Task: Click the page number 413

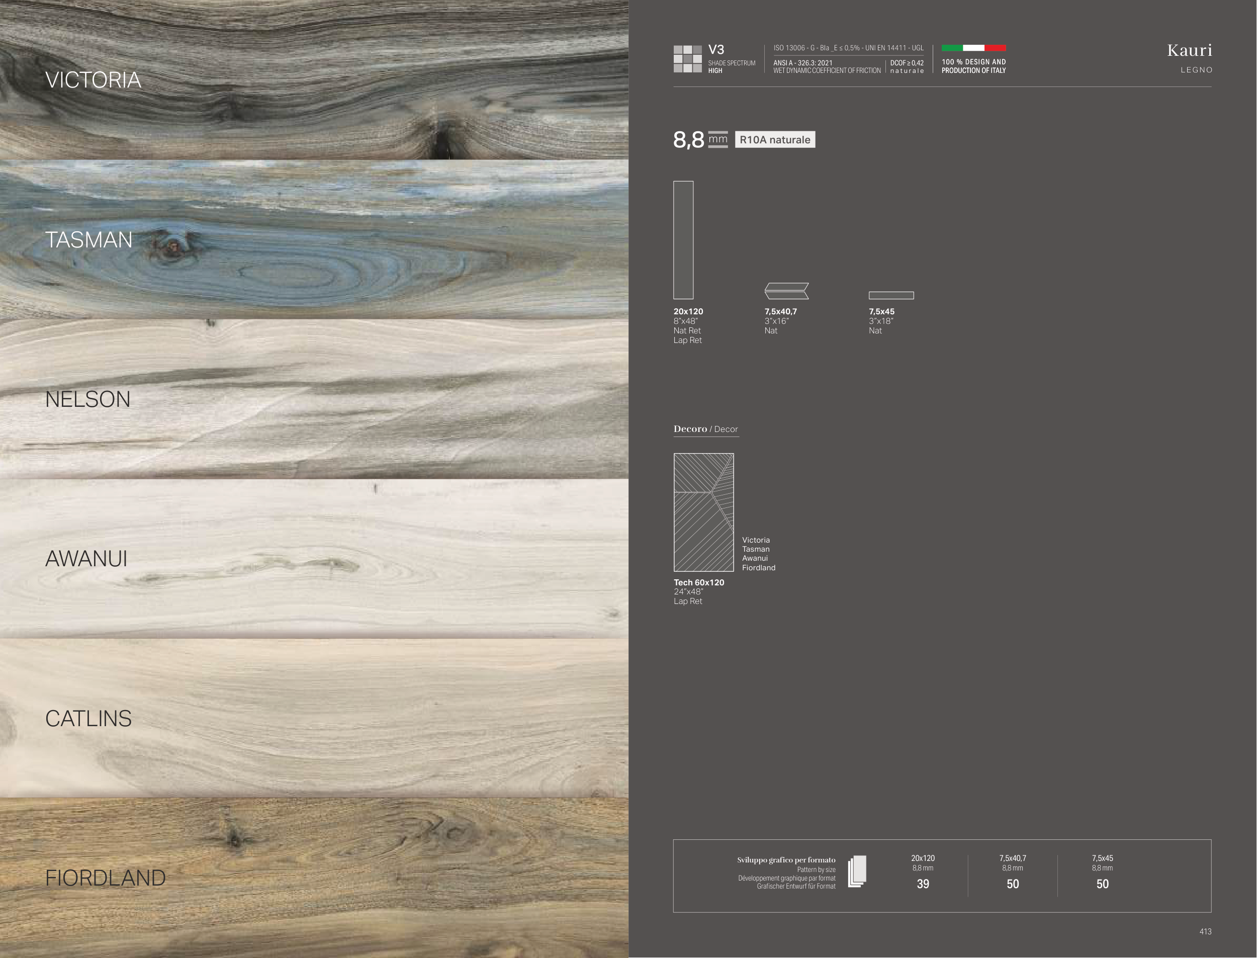Action: click(1205, 931)
